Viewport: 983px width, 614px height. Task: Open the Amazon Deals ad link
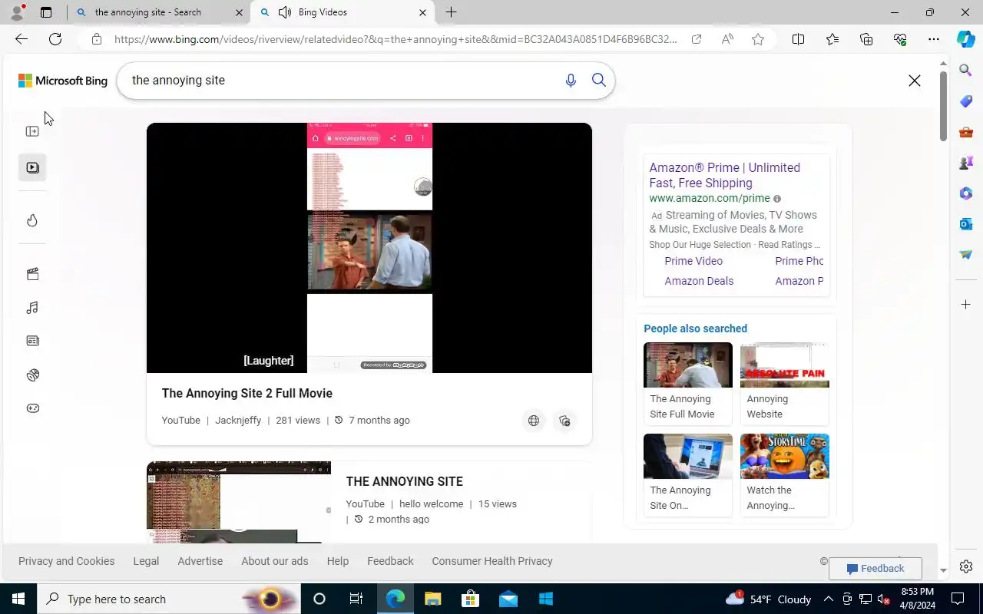699,281
